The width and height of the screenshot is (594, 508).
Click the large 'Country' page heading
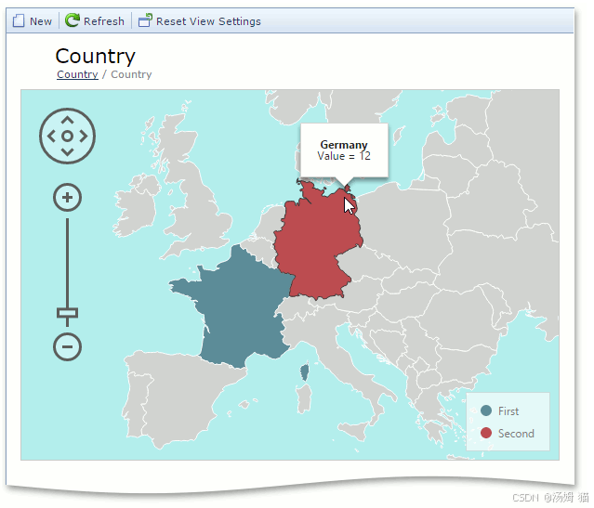click(x=95, y=56)
